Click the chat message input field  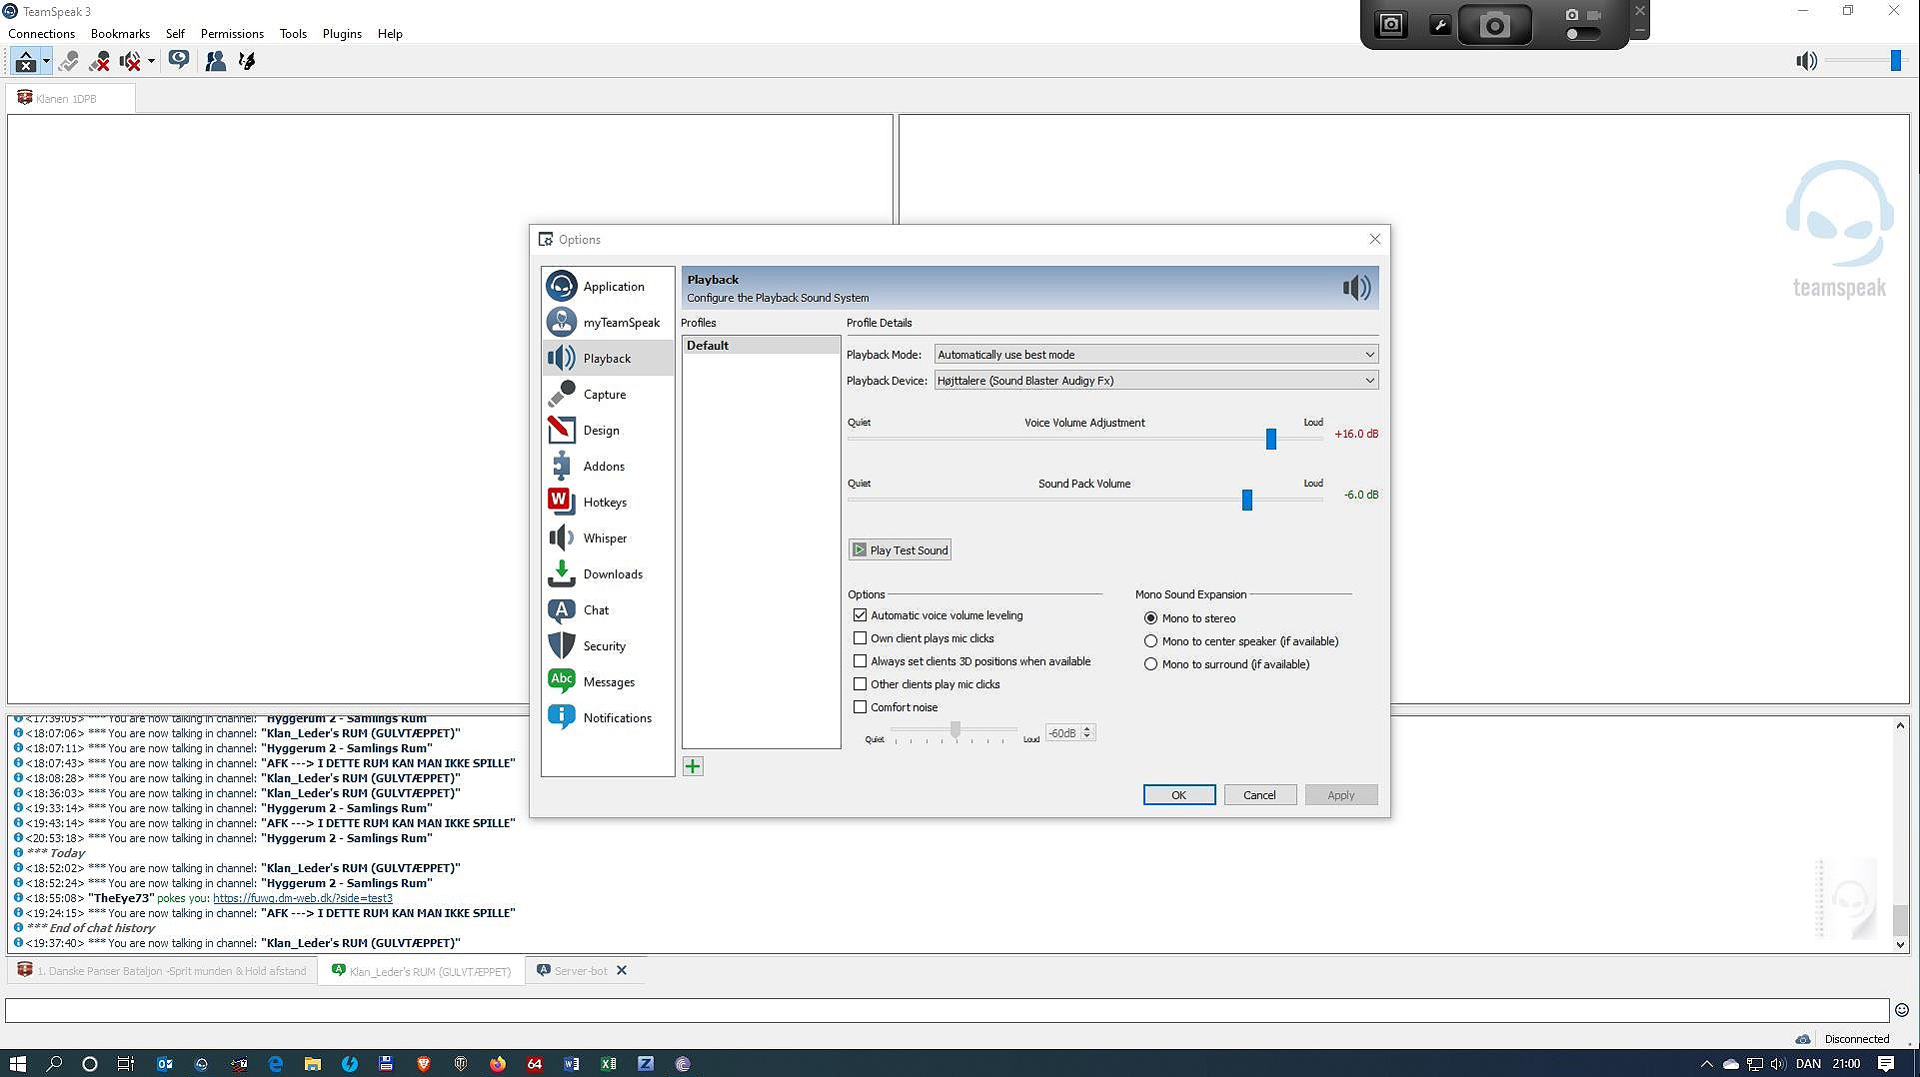[946, 1010]
